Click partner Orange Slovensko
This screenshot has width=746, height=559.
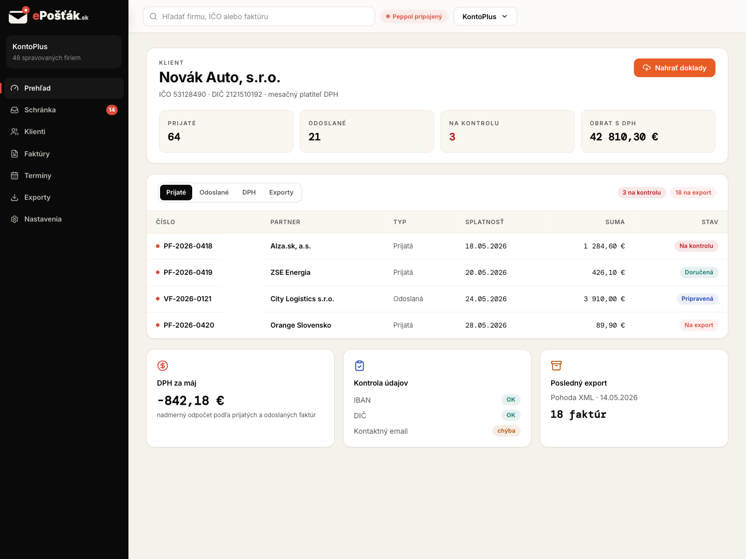tap(301, 325)
